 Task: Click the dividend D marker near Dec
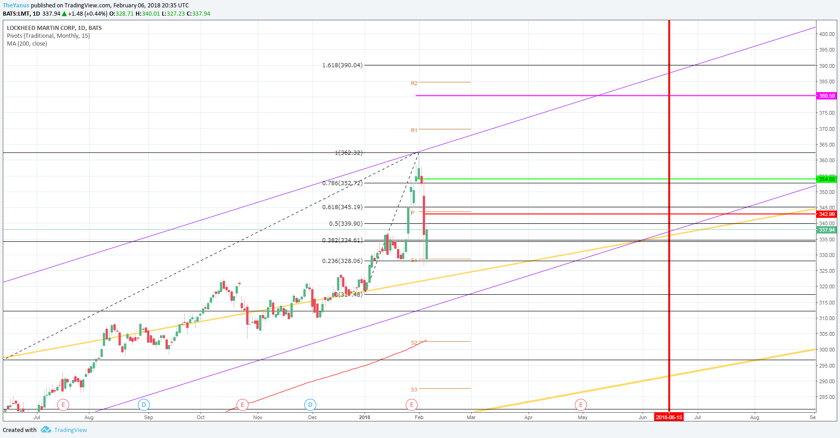(x=310, y=405)
